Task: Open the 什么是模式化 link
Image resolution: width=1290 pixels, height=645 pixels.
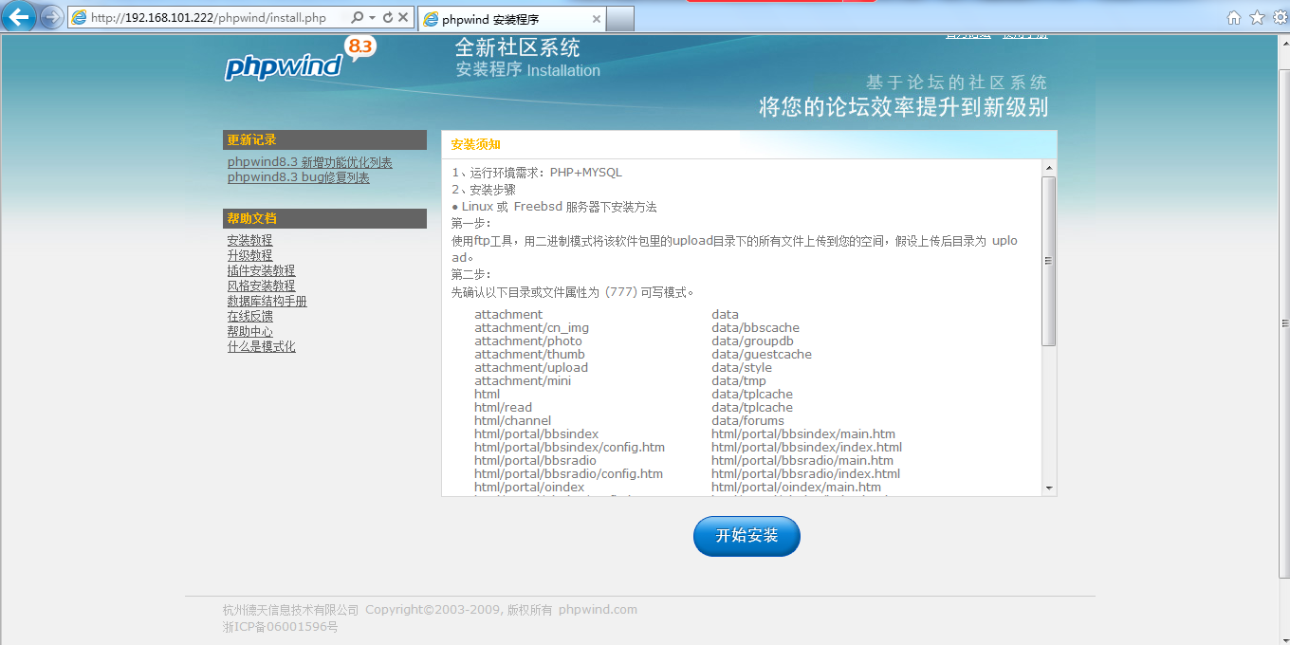Action: (x=261, y=346)
